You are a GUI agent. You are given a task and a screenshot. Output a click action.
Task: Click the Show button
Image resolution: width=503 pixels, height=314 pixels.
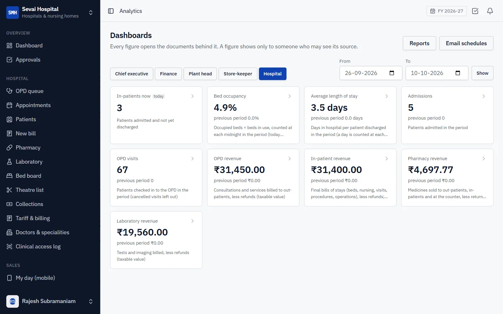pos(482,73)
